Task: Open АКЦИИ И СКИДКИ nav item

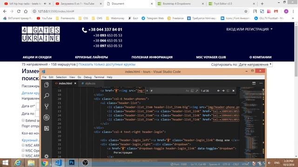Action: [x=37, y=57]
